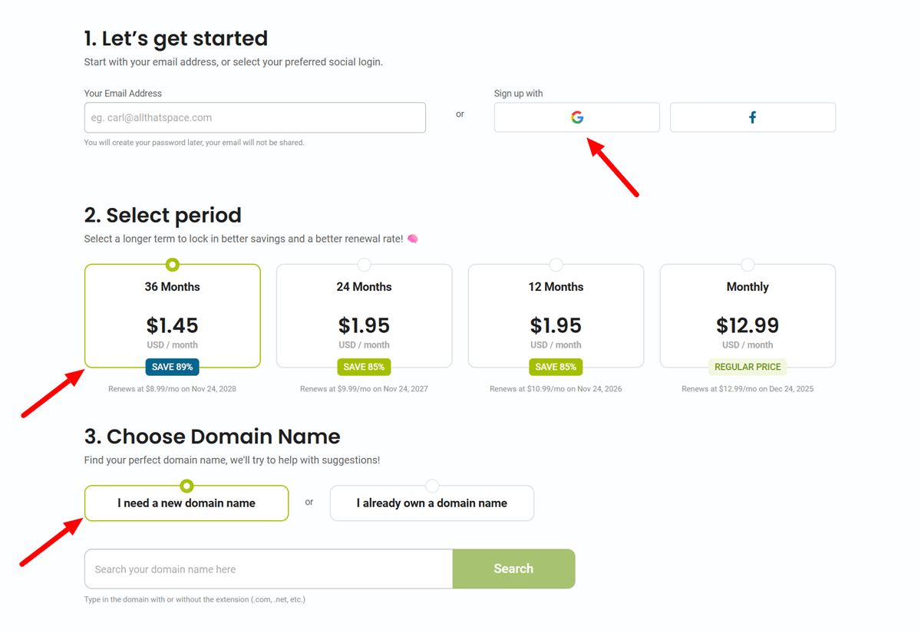The height and width of the screenshot is (633, 921).
Task: Select the 36 Months plan radio button
Action: (172, 264)
